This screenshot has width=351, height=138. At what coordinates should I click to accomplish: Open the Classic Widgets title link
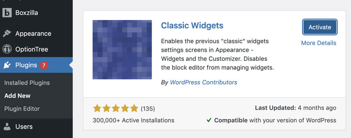click(192, 25)
